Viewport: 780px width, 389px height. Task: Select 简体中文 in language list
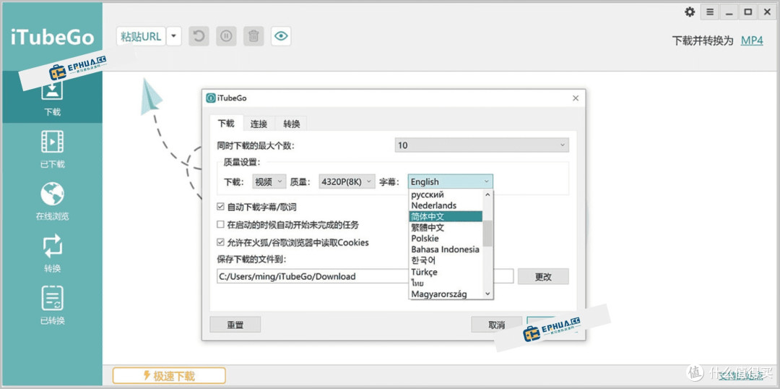click(x=446, y=216)
